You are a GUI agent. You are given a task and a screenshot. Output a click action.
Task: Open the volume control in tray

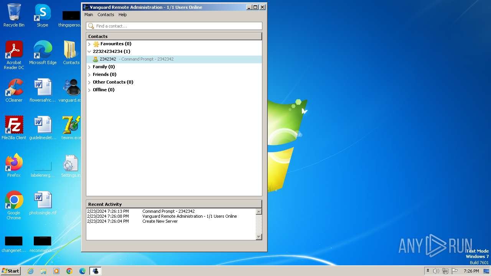436,271
